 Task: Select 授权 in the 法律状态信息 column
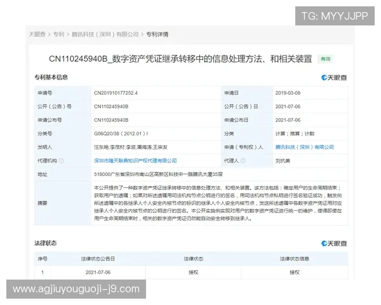[294, 273]
